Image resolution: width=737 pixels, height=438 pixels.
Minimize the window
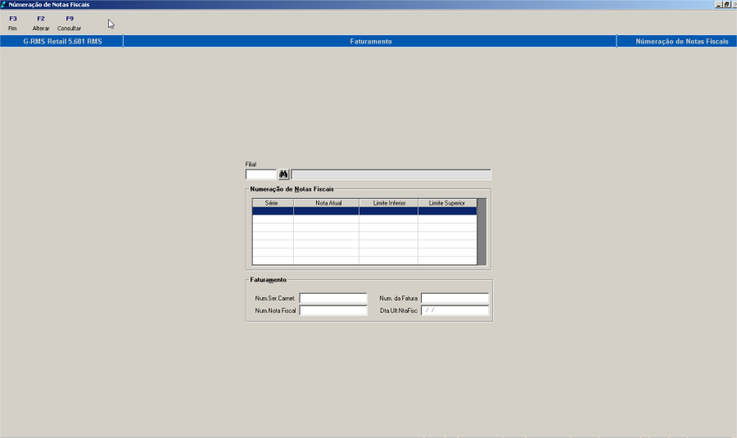click(719, 4)
